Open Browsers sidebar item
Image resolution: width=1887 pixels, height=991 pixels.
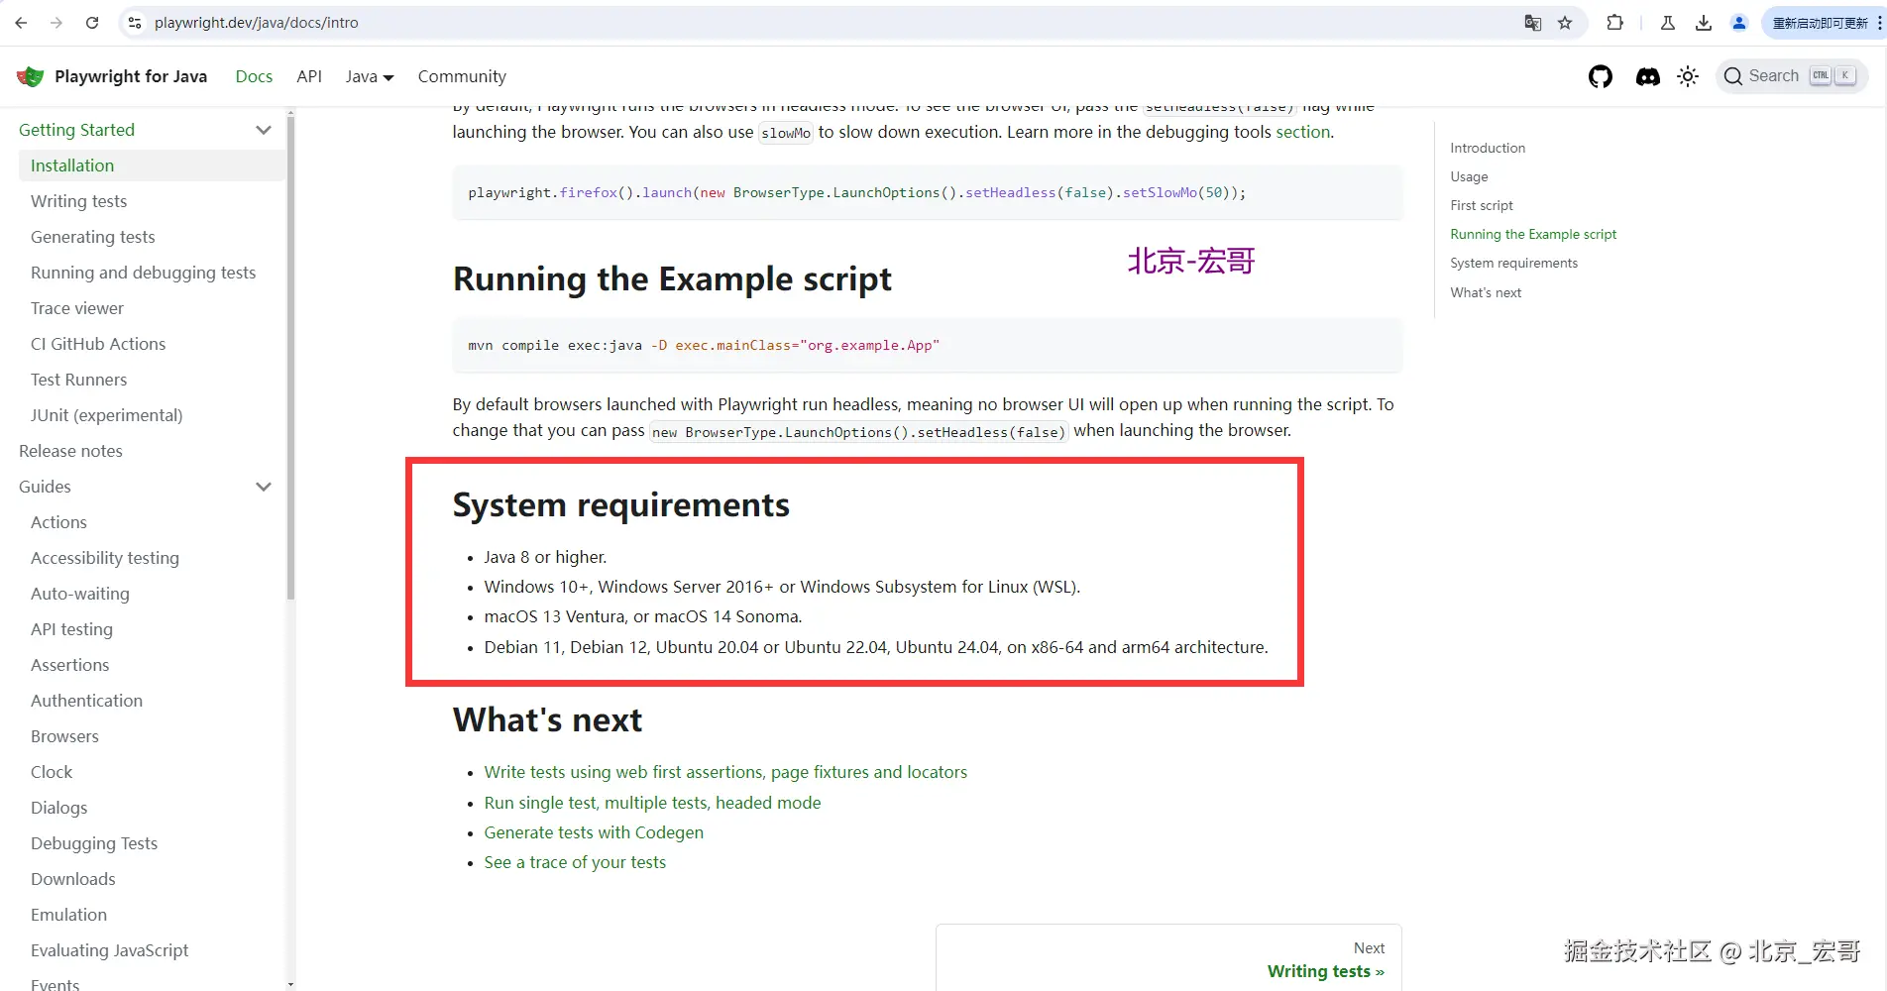(x=64, y=736)
